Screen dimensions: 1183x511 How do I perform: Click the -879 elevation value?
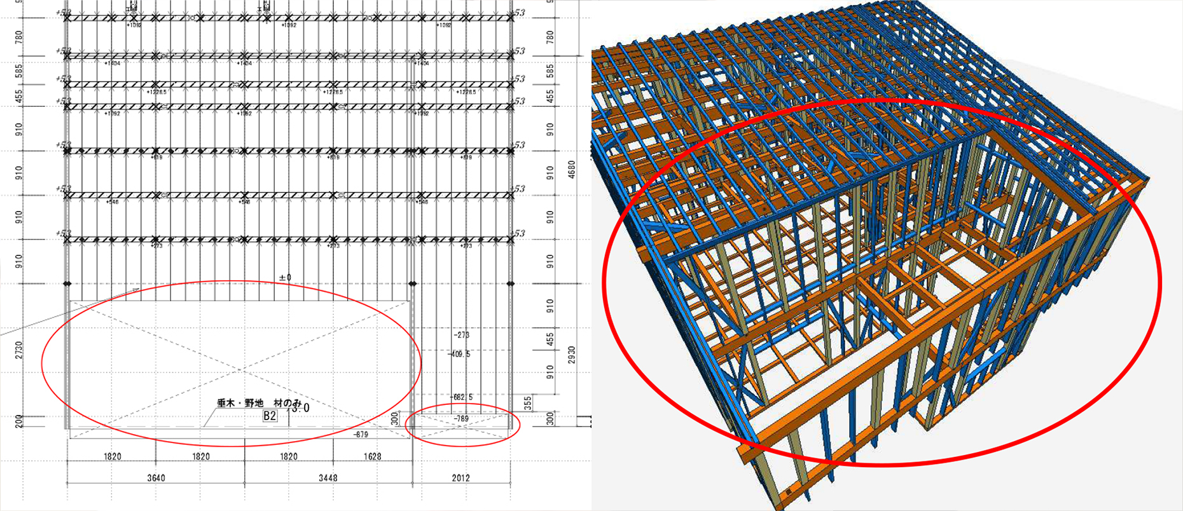tap(361, 435)
